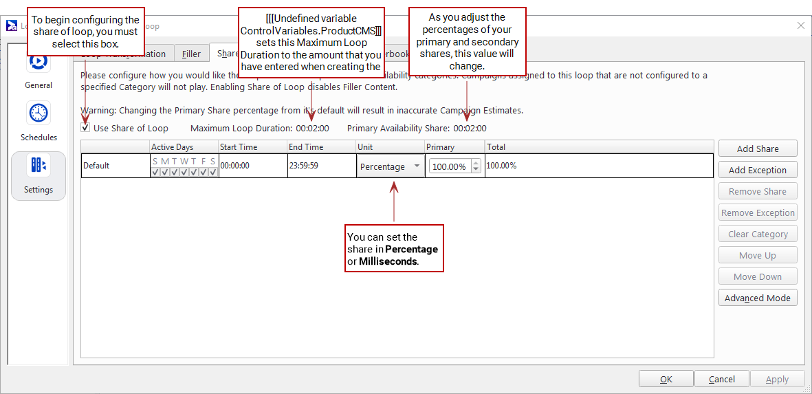Select the Settings sidebar icon
812x394 pixels.
(39, 166)
